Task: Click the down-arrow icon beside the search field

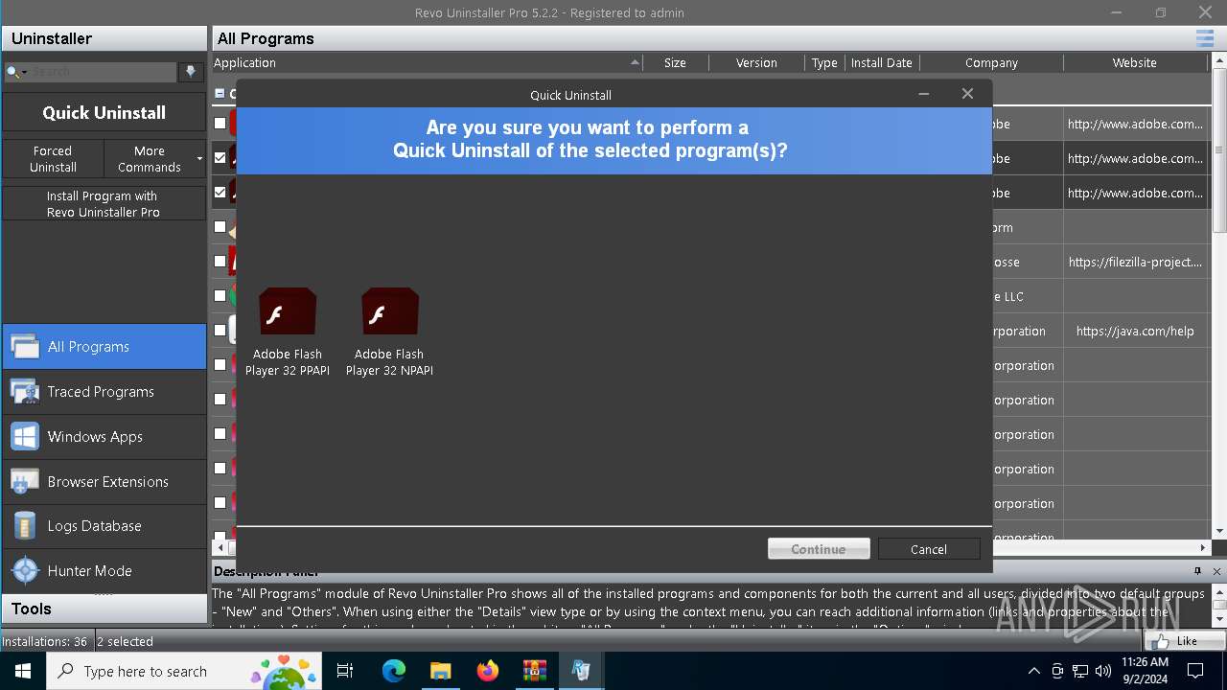Action: (191, 72)
